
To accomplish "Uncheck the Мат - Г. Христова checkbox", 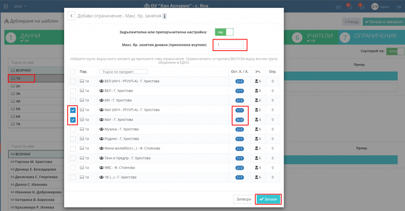I will (73, 120).
